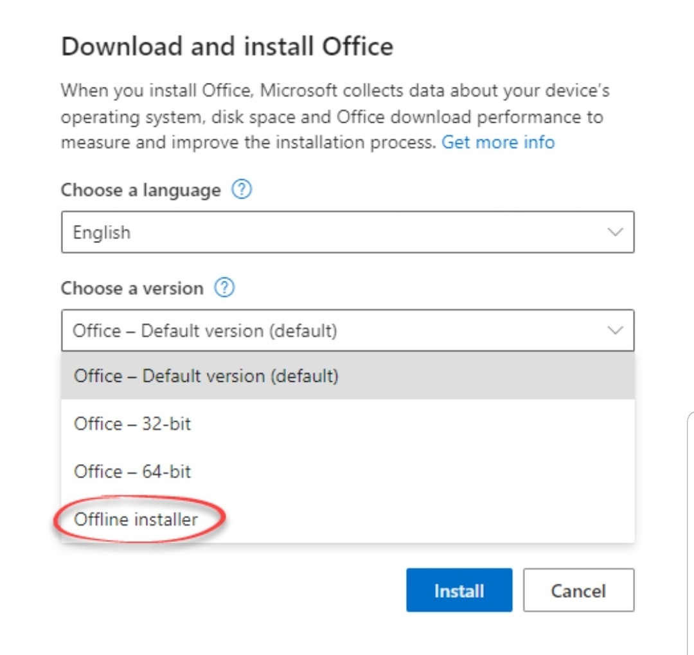Click the red circle annotation around Offline installer
The width and height of the screenshot is (694, 655).
pyautogui.click(x=140, y=519)
